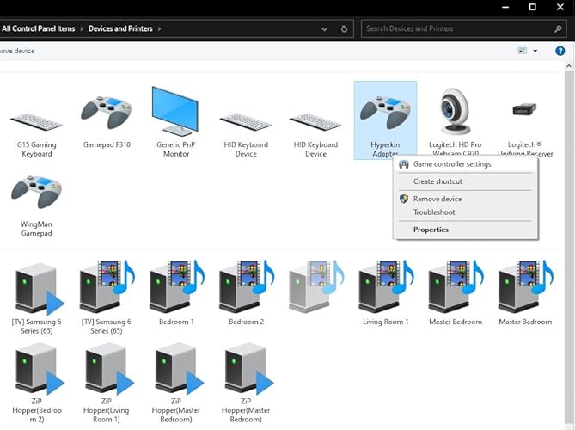Click the refresh button in address bar
This screenshot has height=430, width=575.
pos(344,28)
